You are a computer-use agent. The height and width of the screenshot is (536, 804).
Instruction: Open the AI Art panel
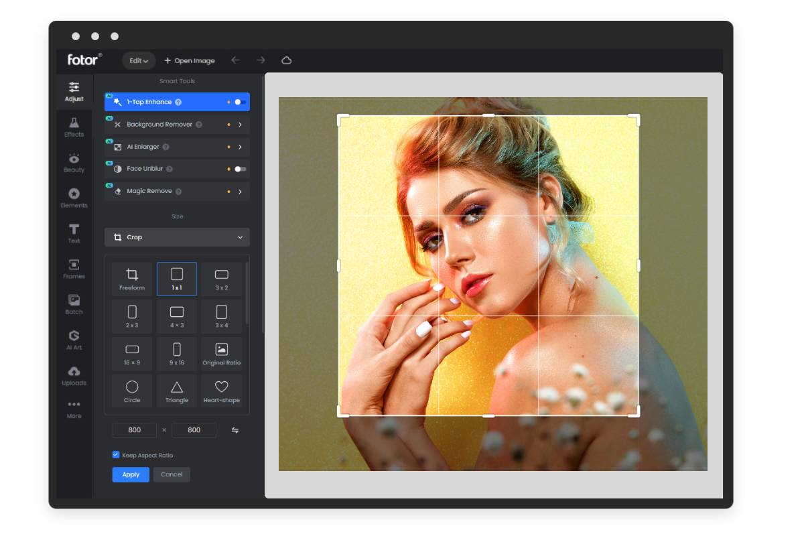pyautogui.click(x=74, y=340)
